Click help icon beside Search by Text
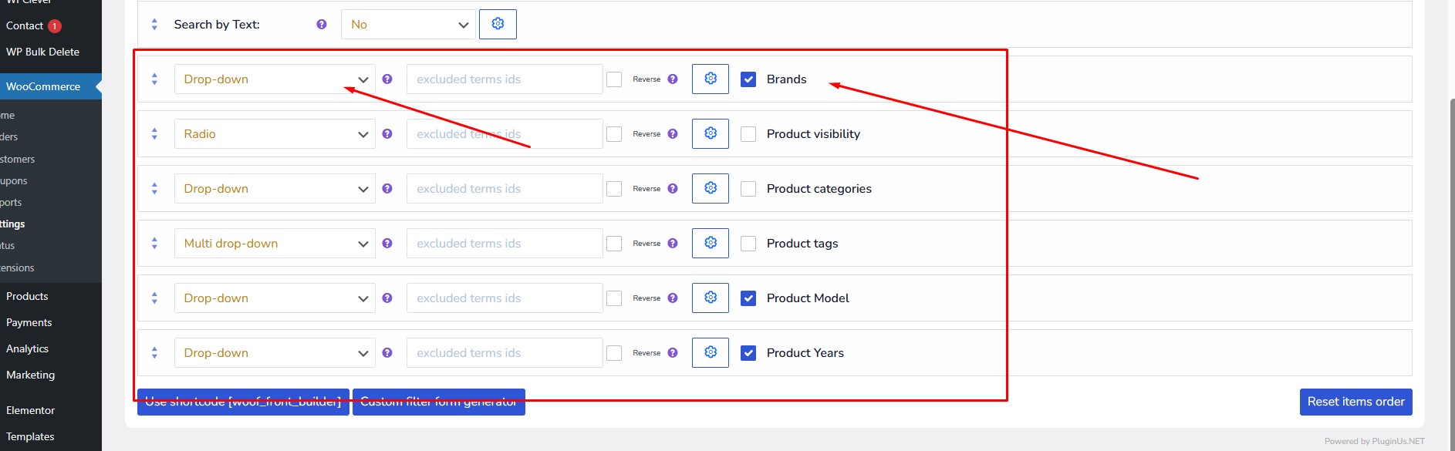This screenshot has height=451, width=1455. pyautogui.click(x=322, y=25)
